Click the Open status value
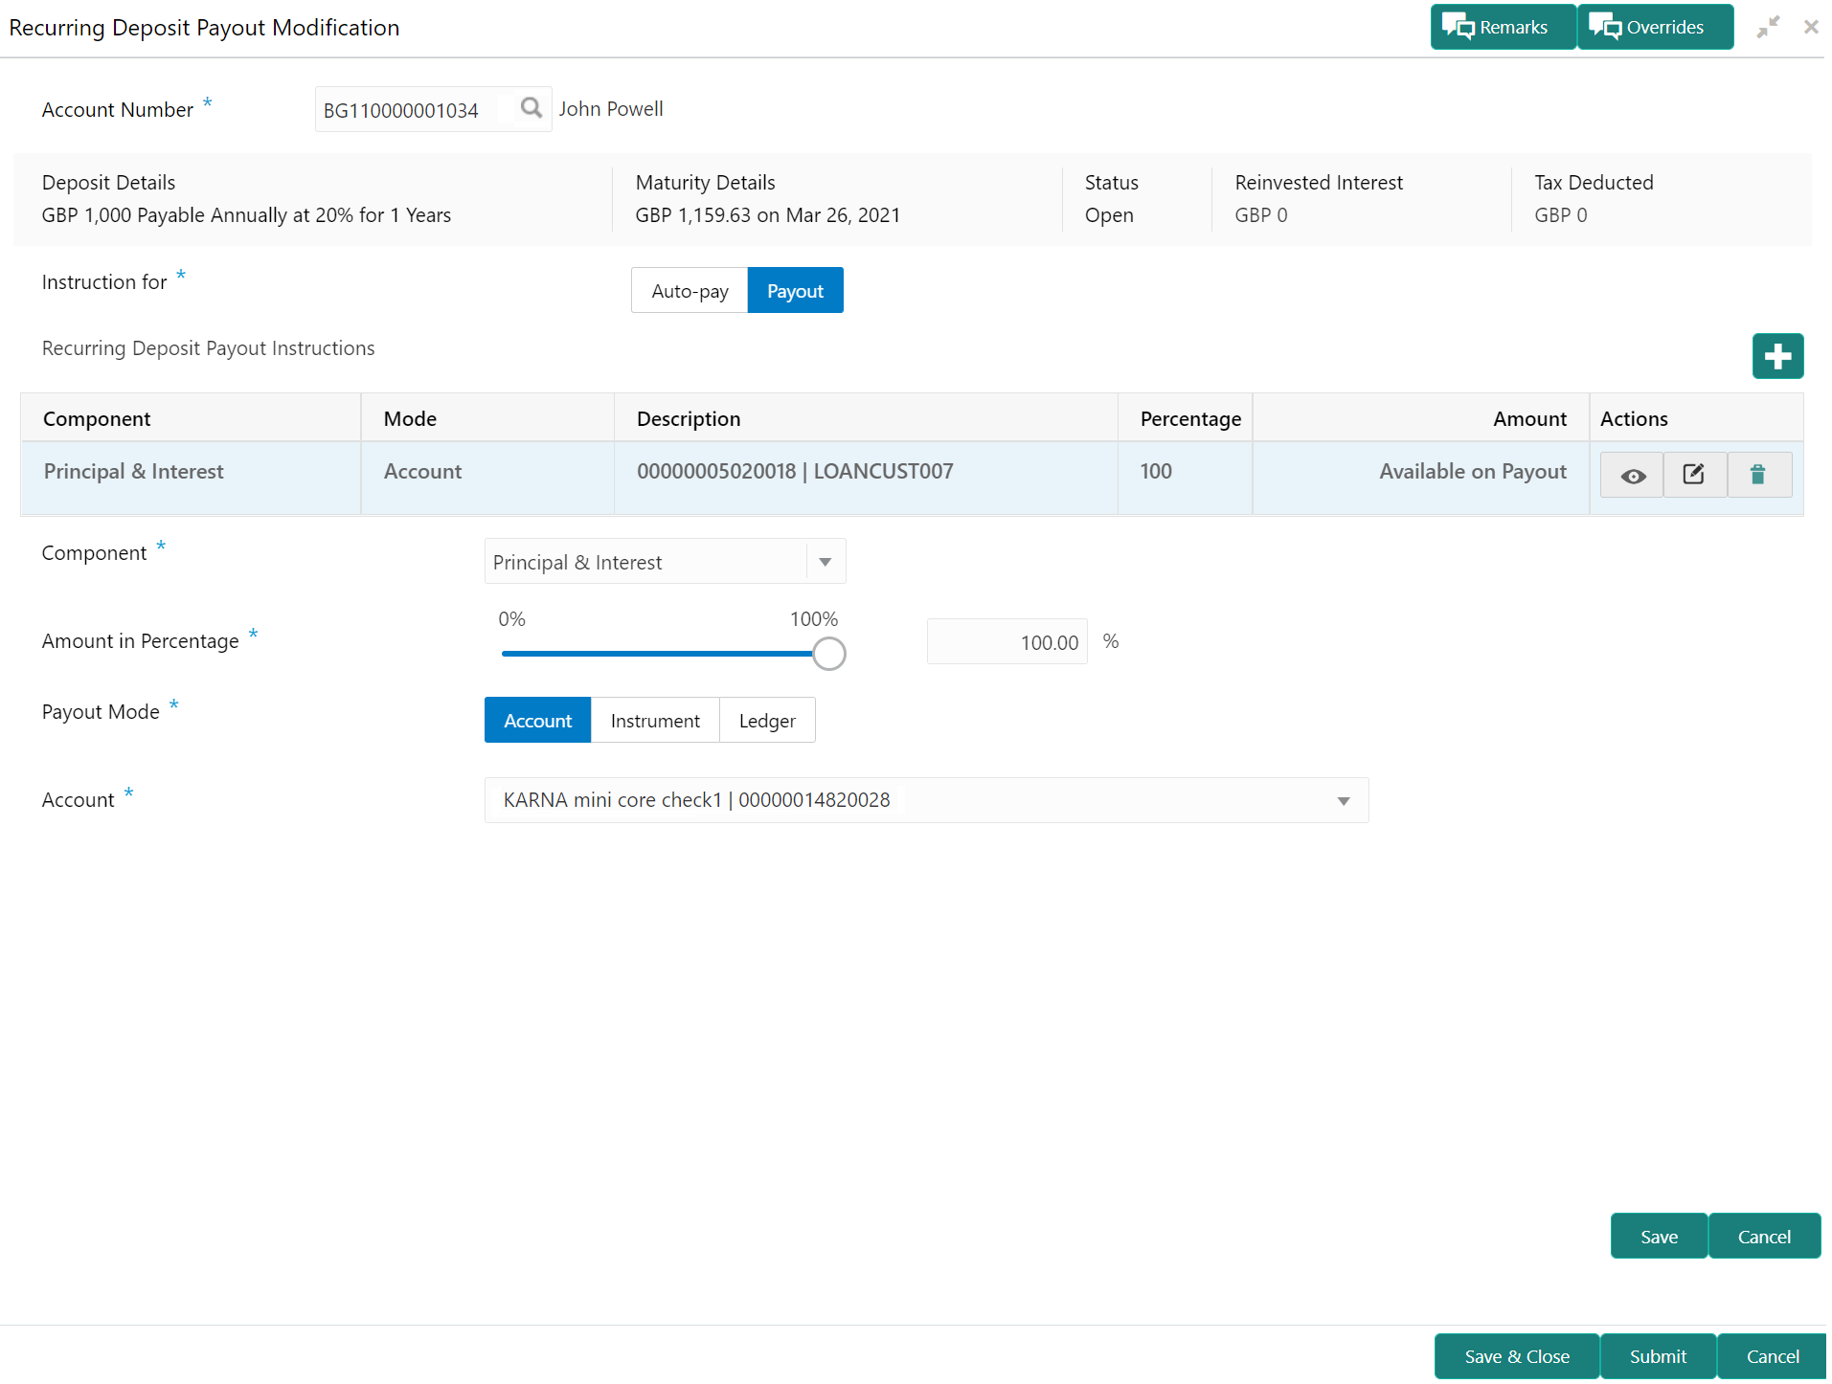Viewport: 1832px width, 1384px height. click(1109, 215)
